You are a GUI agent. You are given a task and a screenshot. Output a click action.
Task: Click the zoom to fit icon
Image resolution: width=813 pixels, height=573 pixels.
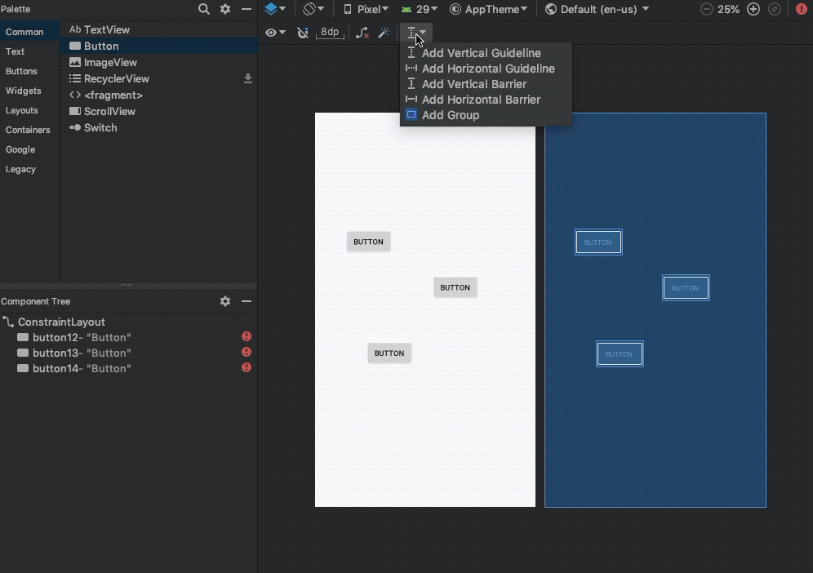click(x=775, y=9)
